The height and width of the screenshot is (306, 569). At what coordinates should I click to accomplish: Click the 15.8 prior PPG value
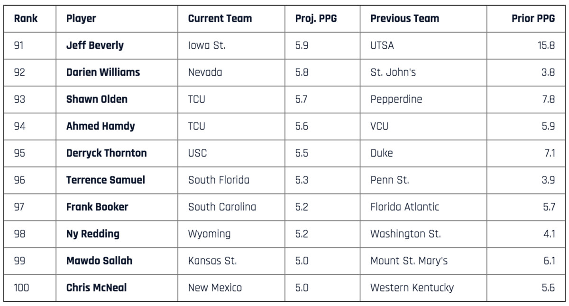click(x=546, y=46)
